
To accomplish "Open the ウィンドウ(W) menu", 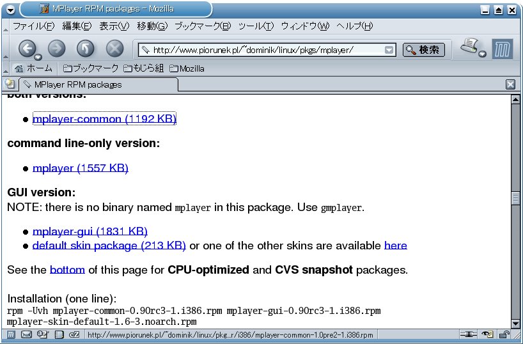I will (x=305, y=26).
